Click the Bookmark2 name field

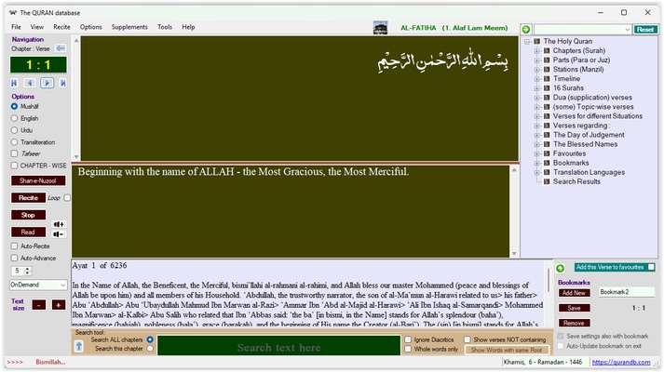[627, 292]
